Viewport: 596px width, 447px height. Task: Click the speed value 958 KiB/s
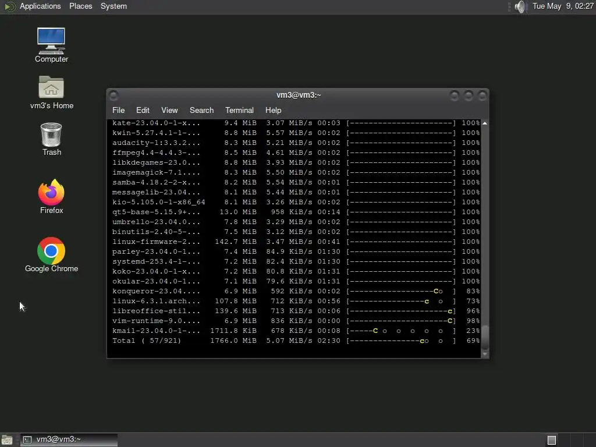pos(292,212)
